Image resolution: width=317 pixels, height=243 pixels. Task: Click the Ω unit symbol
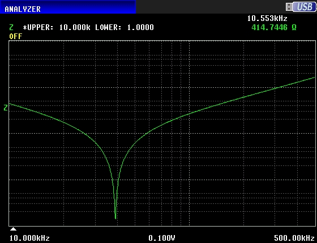click(294, 27)
